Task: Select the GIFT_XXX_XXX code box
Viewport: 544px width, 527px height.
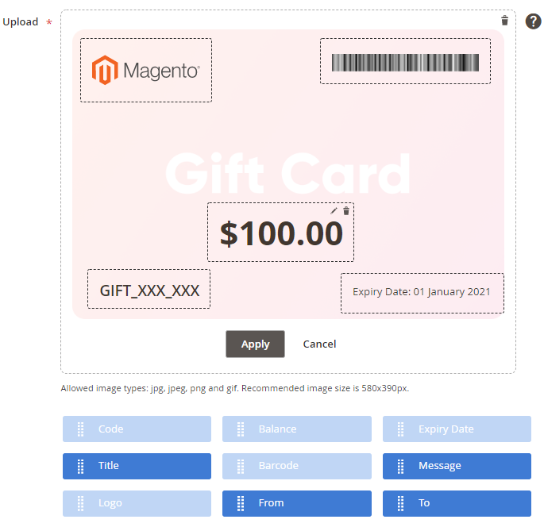Action: coord(149,289)
